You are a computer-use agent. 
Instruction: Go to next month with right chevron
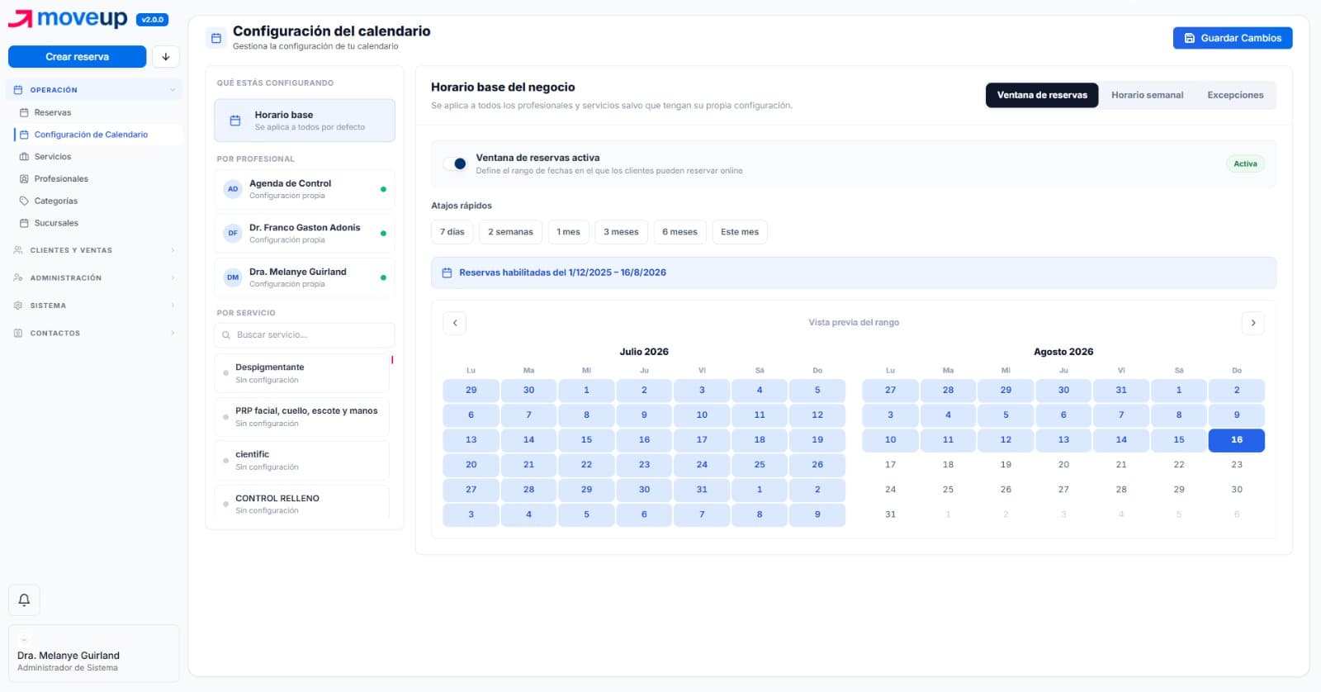(1252, 323)
